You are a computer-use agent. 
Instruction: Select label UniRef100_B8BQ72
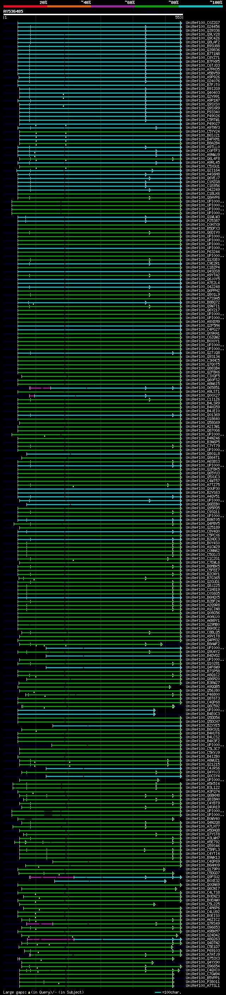[203, 302]
